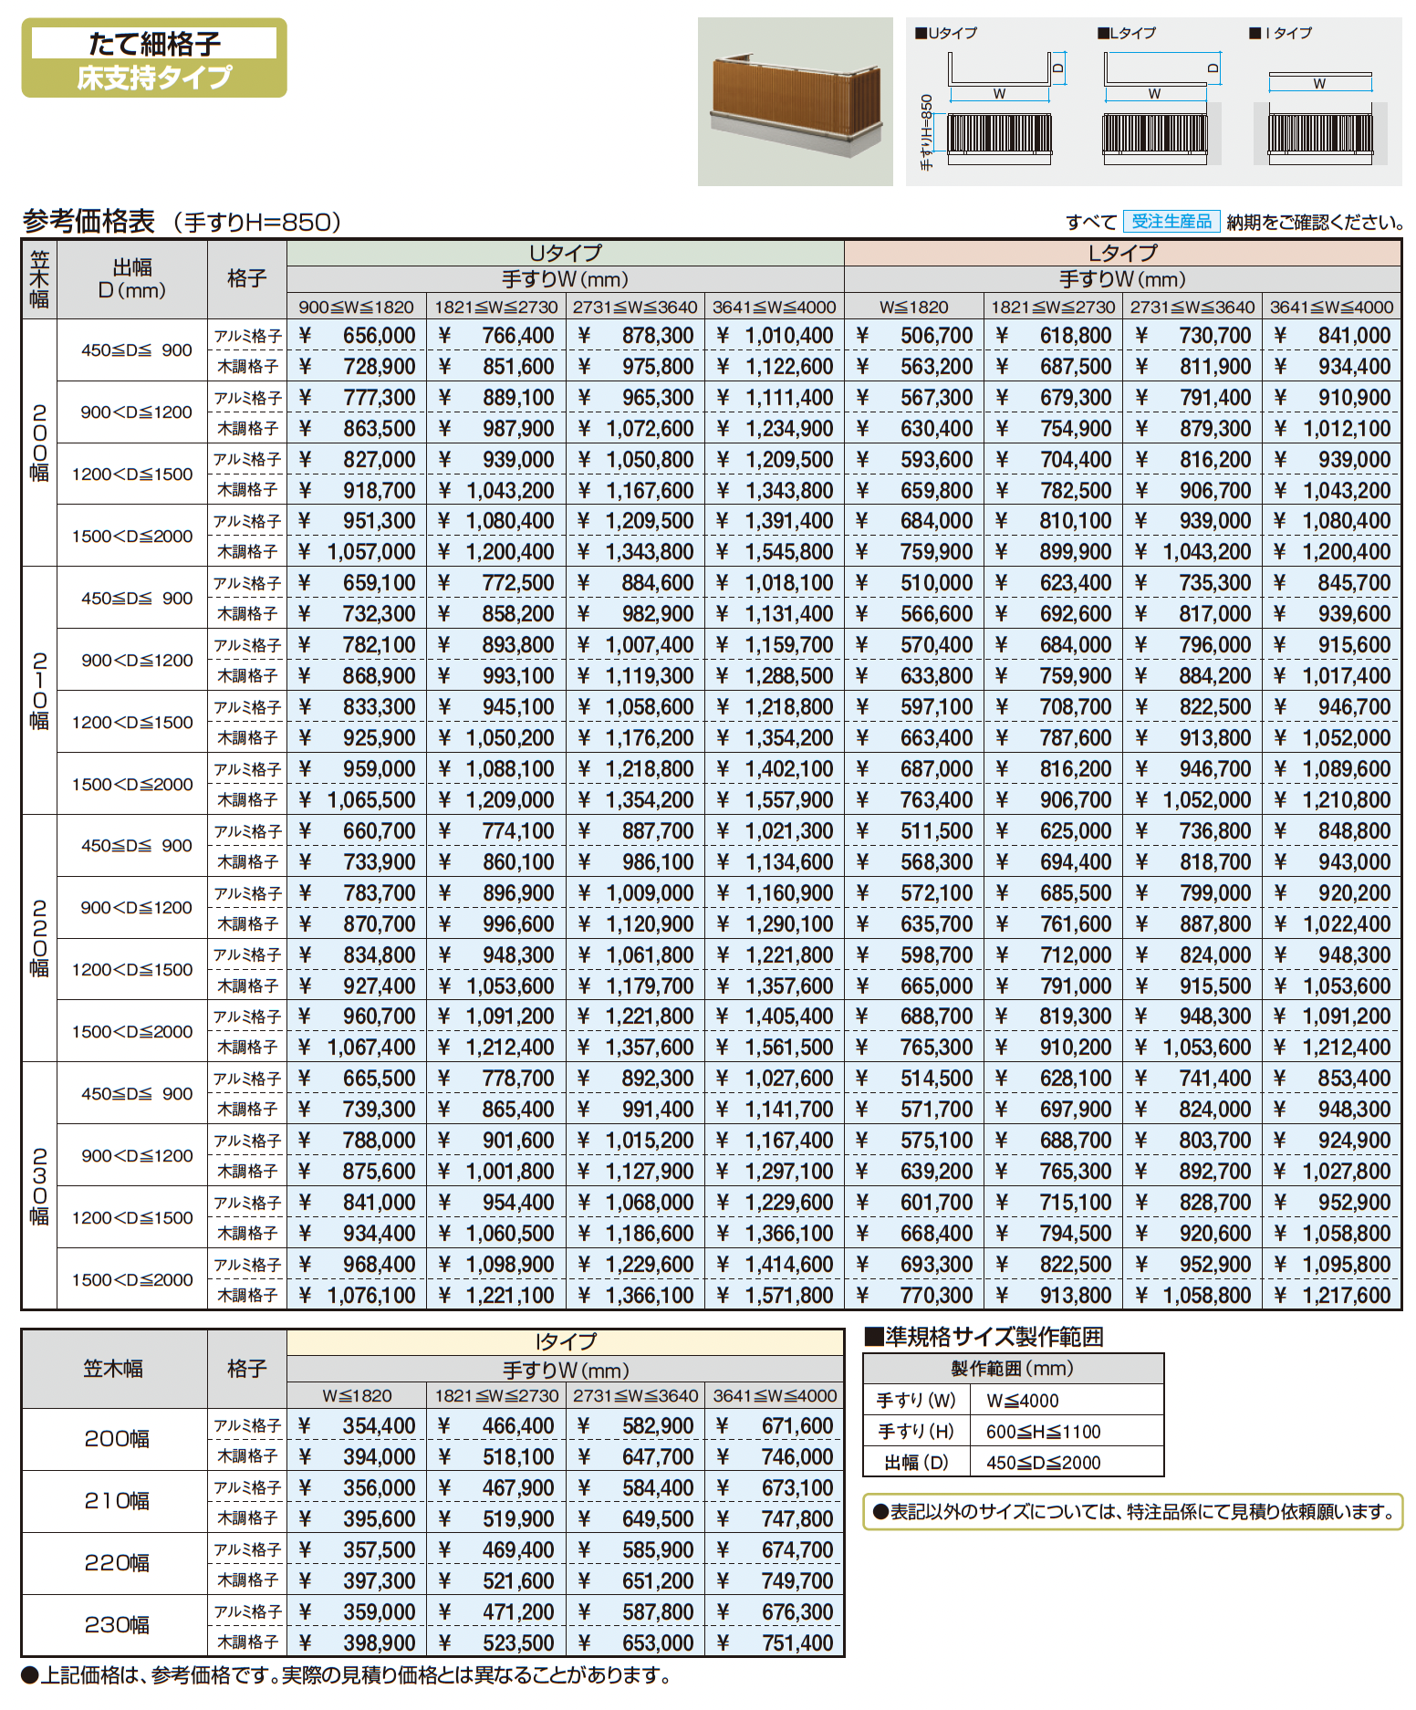Click the たて細格子 title label
Viewport: 1416px width, 1710px height.
pyautogui.click(x=154, y=43)
